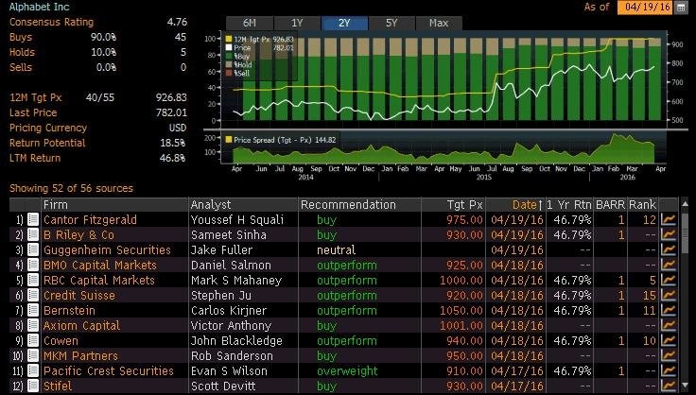
Task: Select the 2Y range tab
Action: pos(344,23)
